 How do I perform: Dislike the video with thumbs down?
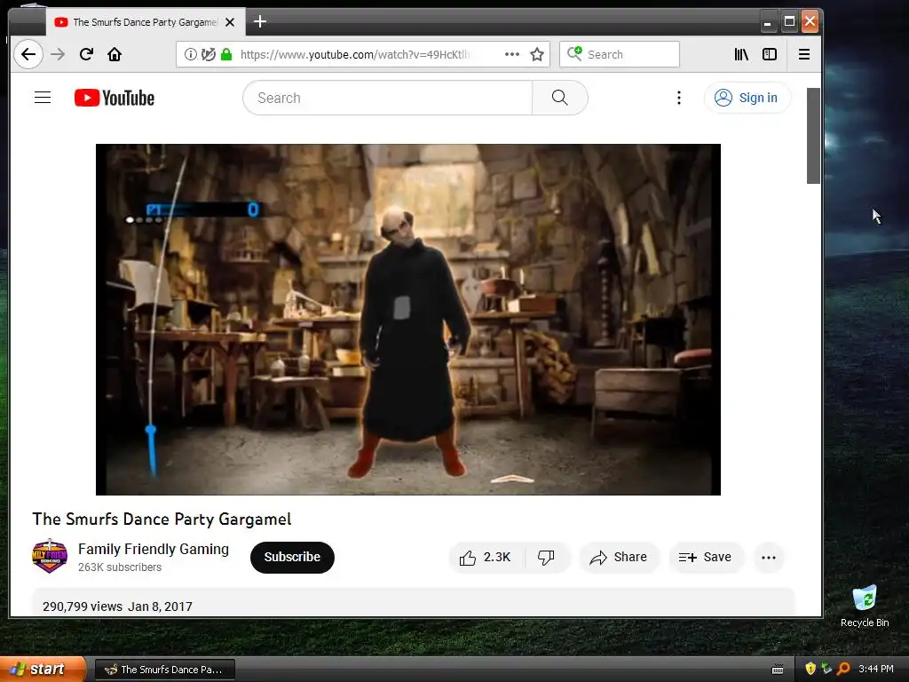pyautogui.click(x=546, y=558)
